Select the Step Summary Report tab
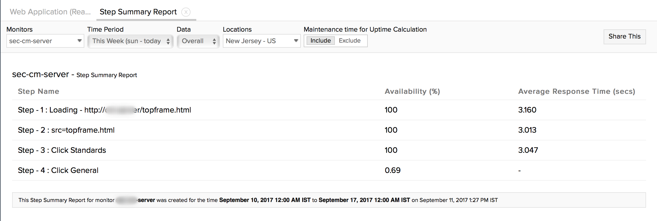657x221 pixels. tap(138, 12)
